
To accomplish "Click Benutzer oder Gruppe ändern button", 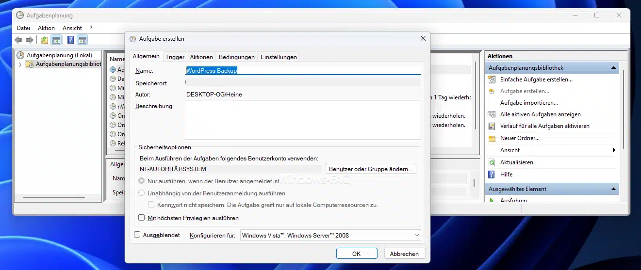I will click(371, 169).
